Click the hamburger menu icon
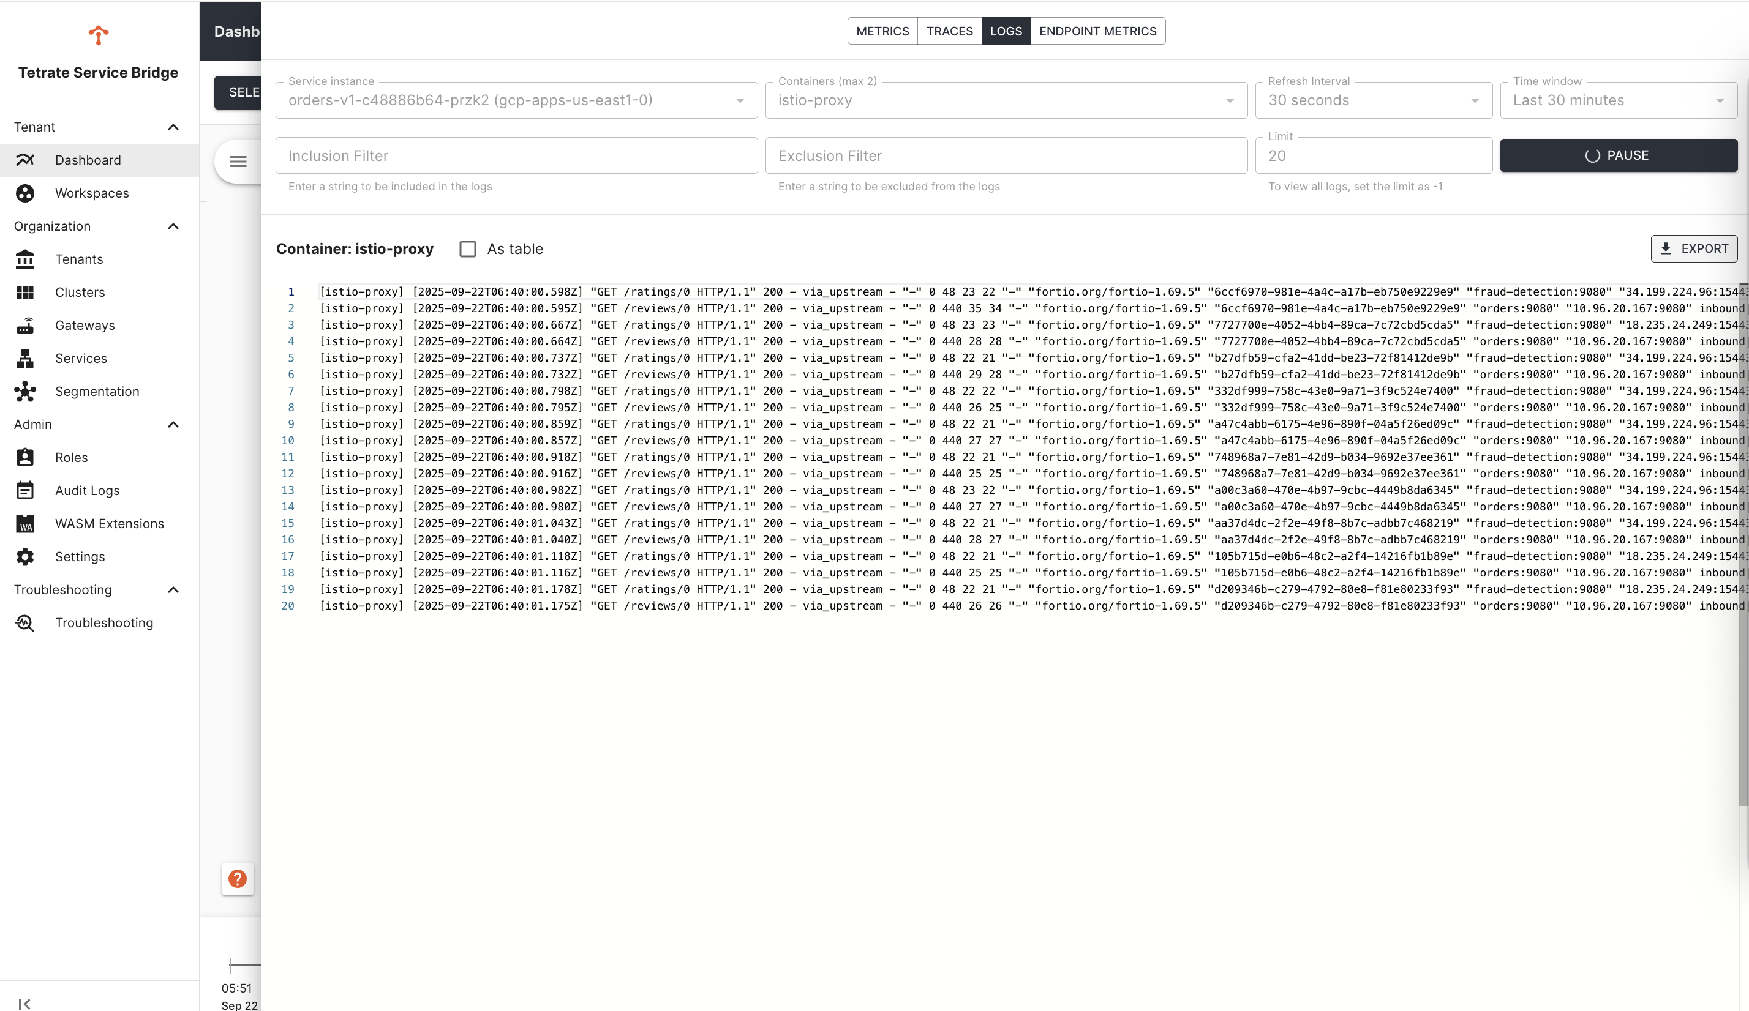Viewport: 1749px width, 1011px height. [x=238, y=162]
